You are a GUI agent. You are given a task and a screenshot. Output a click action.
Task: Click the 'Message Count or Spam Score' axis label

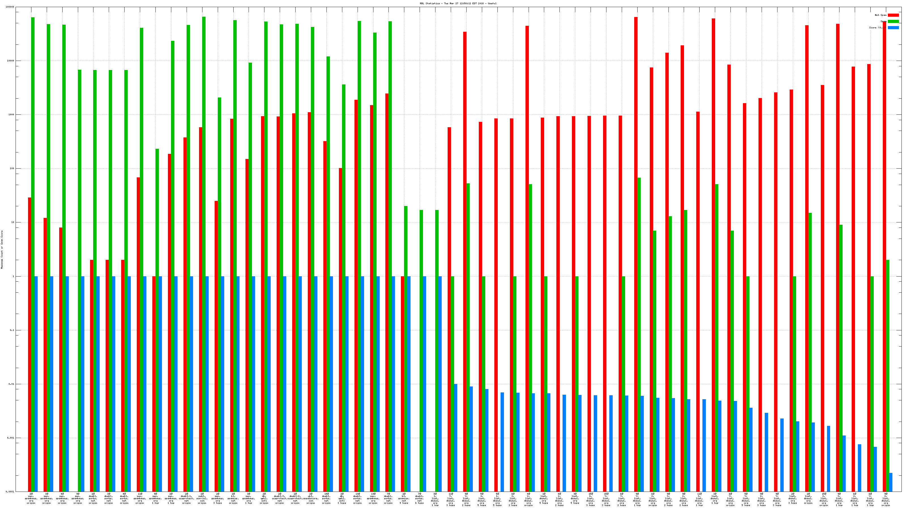click(2, 250)
